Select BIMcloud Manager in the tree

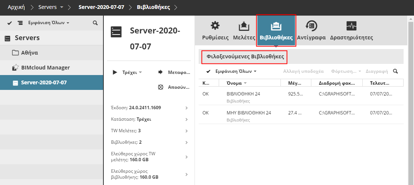51,68
